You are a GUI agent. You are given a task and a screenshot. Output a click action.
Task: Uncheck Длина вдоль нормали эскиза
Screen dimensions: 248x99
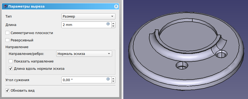pyautogui.click(x=11, y=68)
